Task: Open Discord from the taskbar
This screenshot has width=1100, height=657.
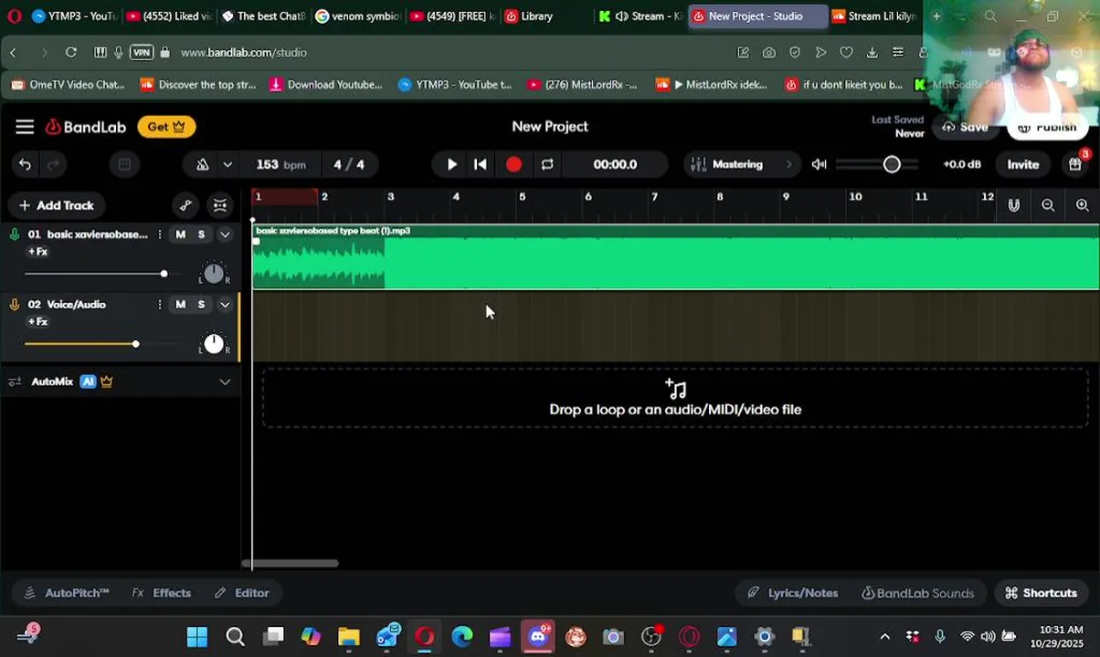Action: coord(537,636)
